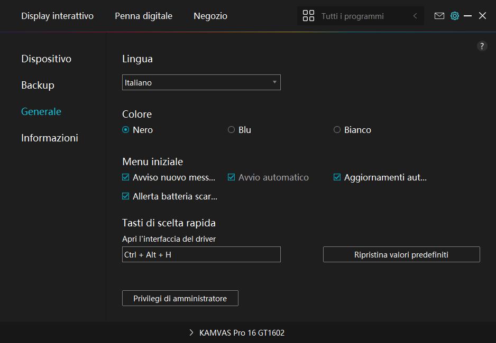Click the left arrow beside Tutti i programmi

pyautogui.click(x=415, y=16)
